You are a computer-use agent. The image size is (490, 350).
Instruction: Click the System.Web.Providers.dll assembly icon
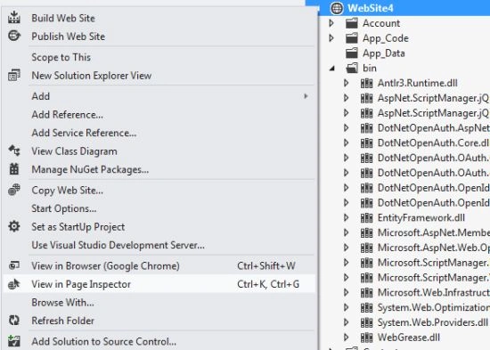coord(366,322)
